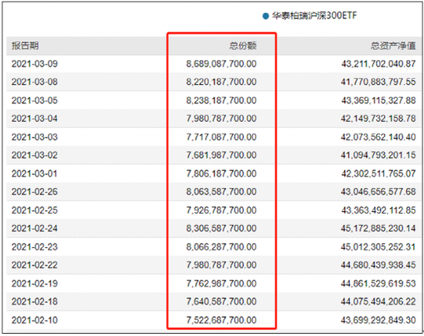Select the date 2021-03-01
This screenshot has width=424, height=336.
[x=35, y=173]
